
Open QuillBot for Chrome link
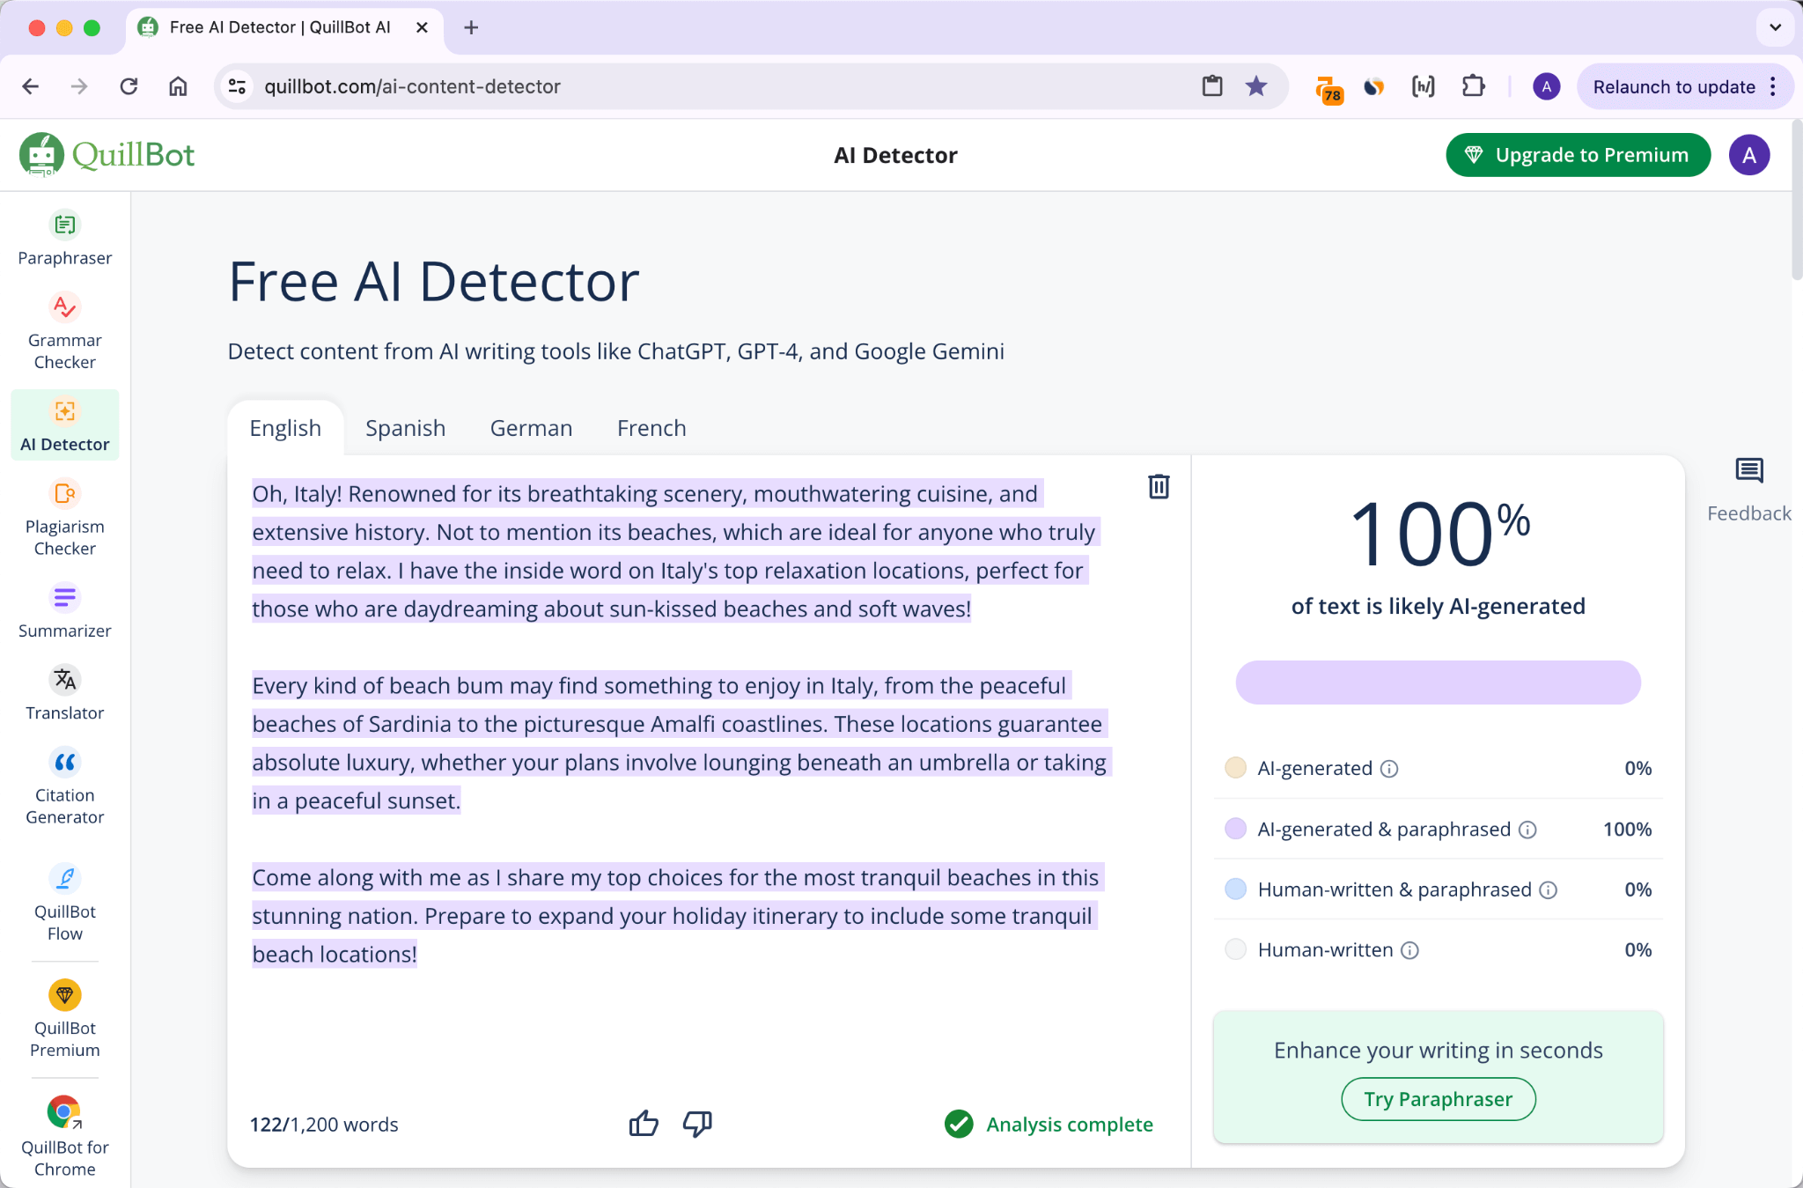pyautogui.click(x=65, y=1137)
